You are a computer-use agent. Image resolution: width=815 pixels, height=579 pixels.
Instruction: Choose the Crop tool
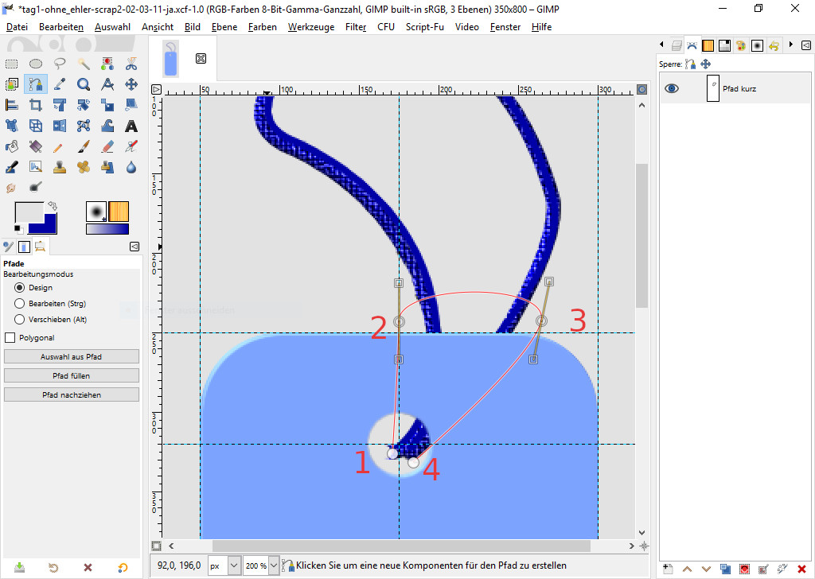tap(36, 105)
